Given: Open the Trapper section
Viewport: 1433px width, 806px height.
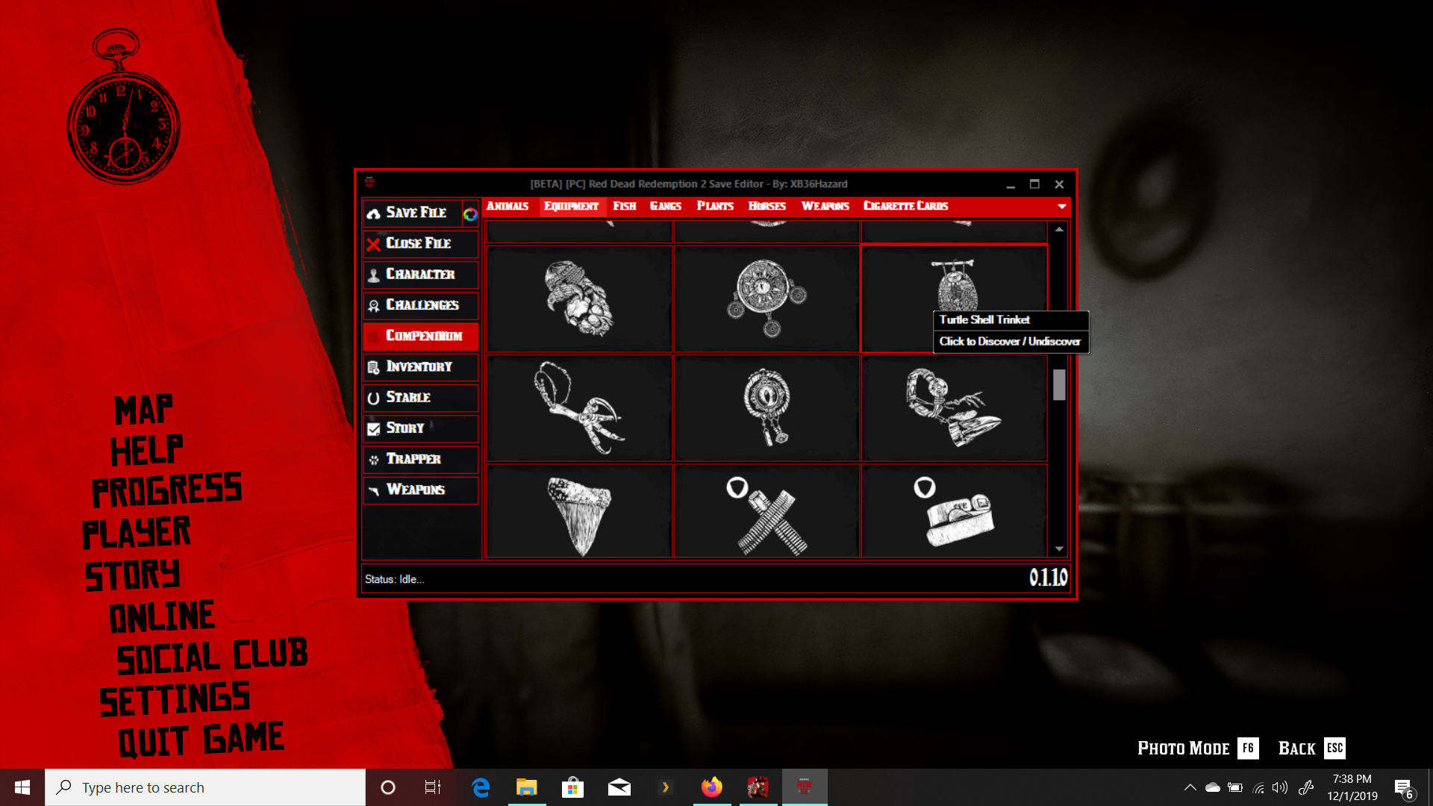Looking at the screenshot, I should tap(420, 460).
